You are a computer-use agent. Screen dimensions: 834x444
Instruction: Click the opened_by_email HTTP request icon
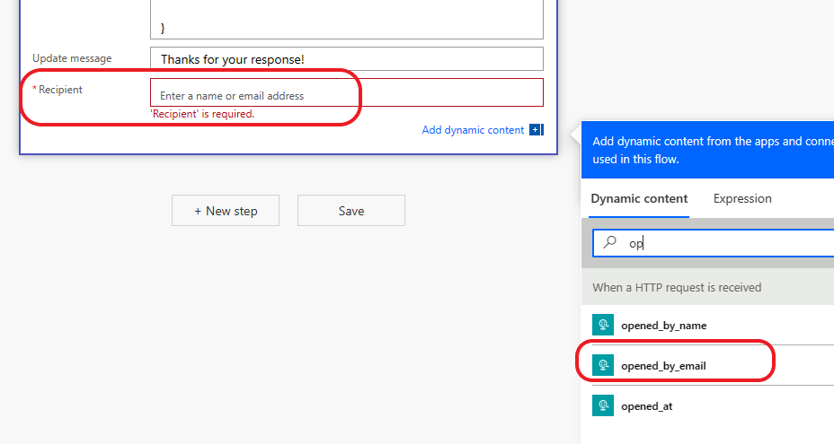pos(603,365)
